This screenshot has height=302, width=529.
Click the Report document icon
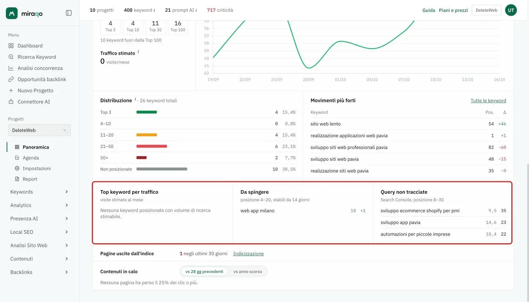coord(17,179)
